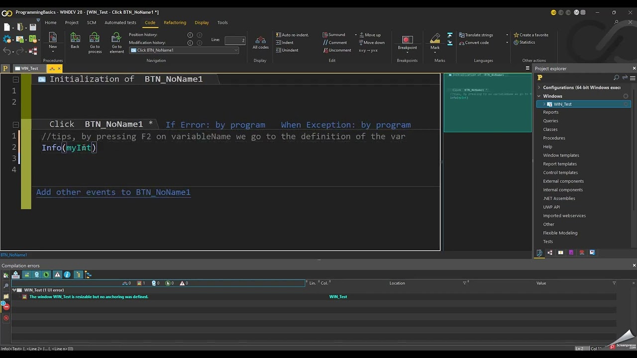Click Move down command

[372, 43]
